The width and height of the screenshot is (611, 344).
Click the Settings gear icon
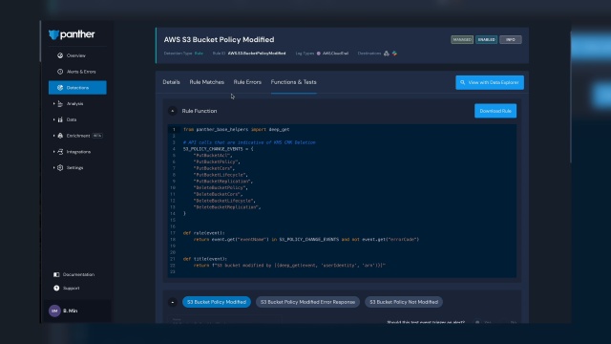(60, 167)
